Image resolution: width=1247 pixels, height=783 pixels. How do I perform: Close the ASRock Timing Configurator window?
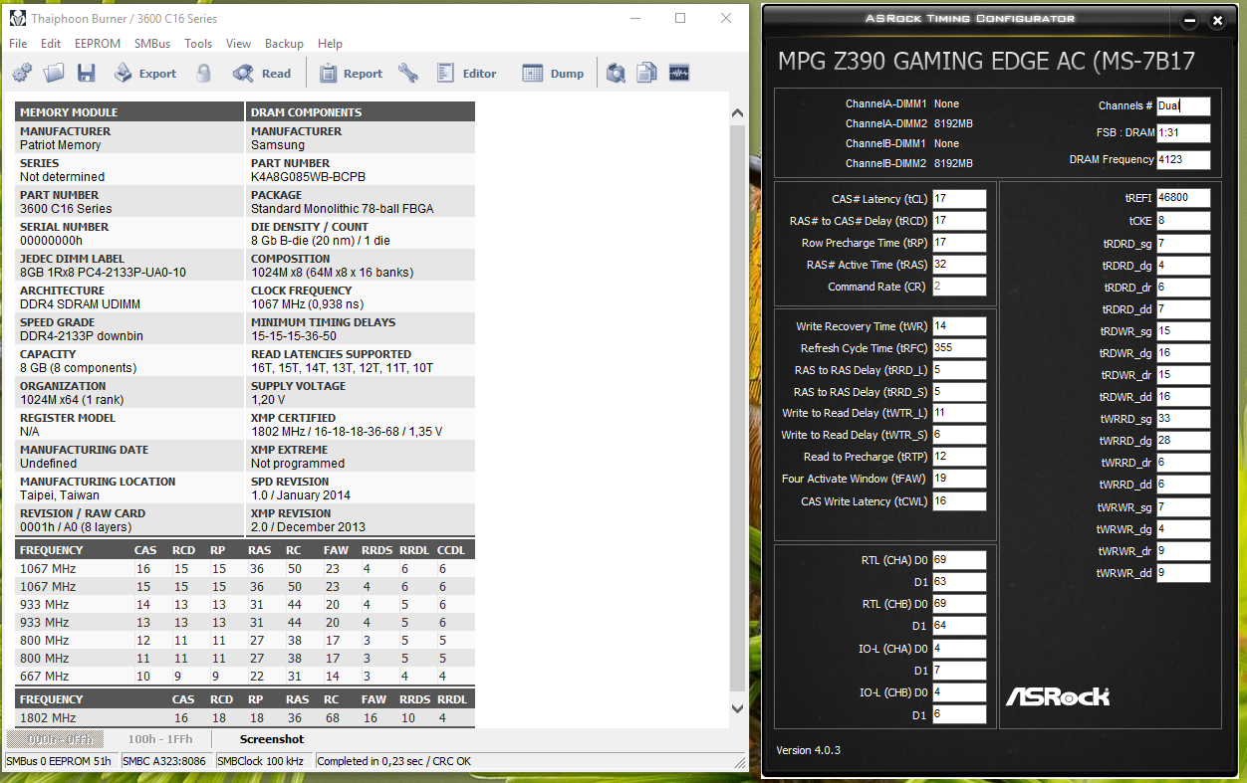[1217, 20]
